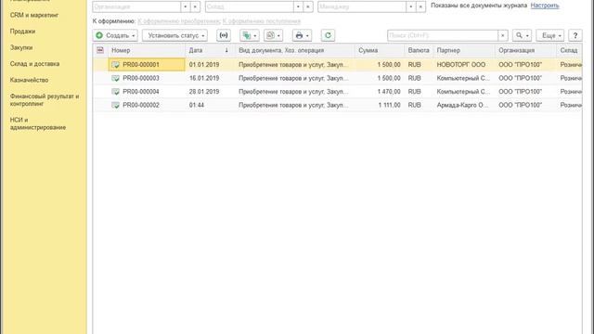Screen dimensions: 594x334
Task: Click the К оформлению приобретения link
Action: coord(178,21)
